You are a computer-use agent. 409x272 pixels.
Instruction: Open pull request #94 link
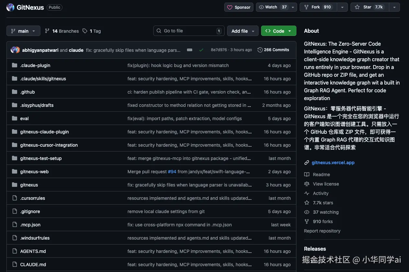[x=172, y=172]
